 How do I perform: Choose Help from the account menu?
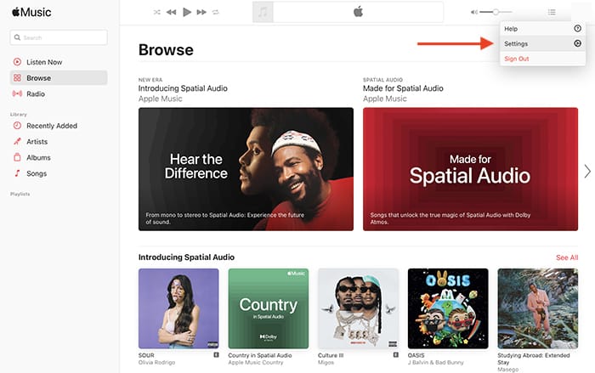coord(542,28)
